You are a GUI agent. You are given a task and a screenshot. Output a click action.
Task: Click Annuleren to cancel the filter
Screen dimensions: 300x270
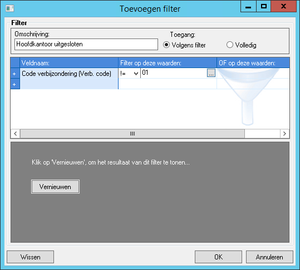[269, 257]
